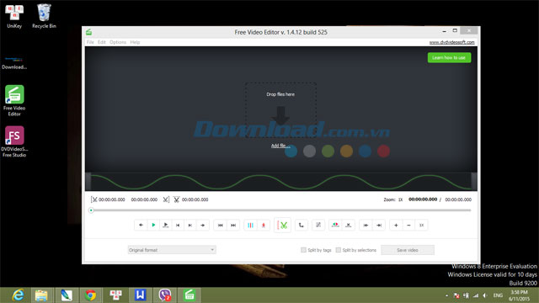Open File Explorer from the taskbar
This screenshot has height=303, width=539.
coord(41,295)
